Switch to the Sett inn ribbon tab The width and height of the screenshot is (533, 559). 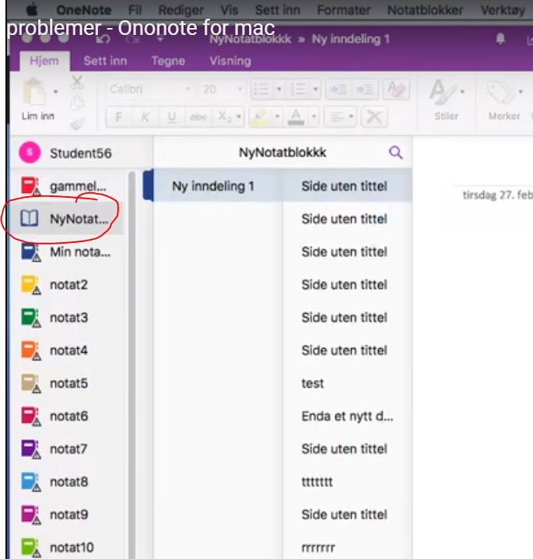pos(105,61)
